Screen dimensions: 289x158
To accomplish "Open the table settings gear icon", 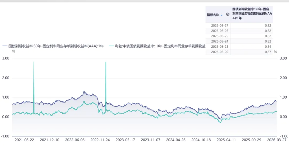I will point(228,14).
